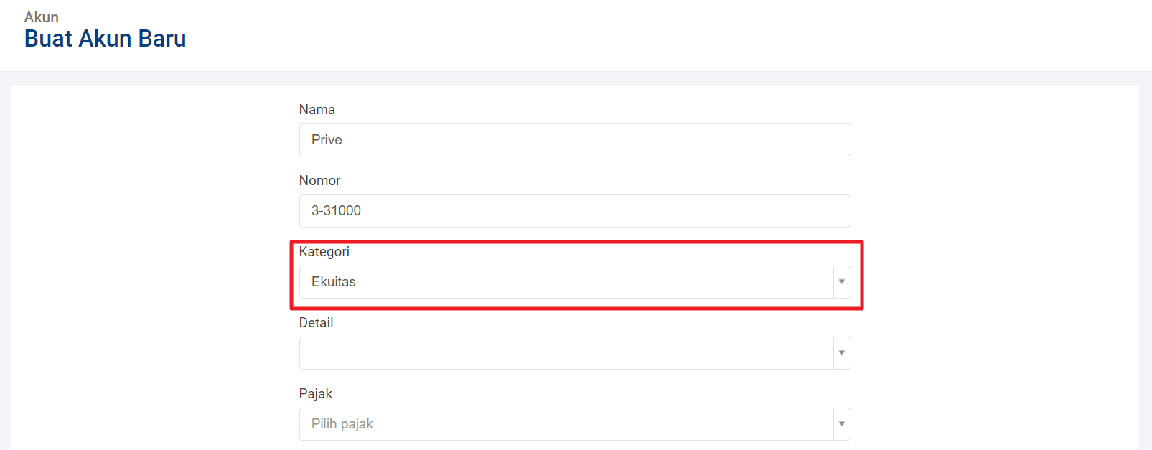Click the Buat Akun Baru heading
This screenshot has height=450, width=1152.
[106, 39]
